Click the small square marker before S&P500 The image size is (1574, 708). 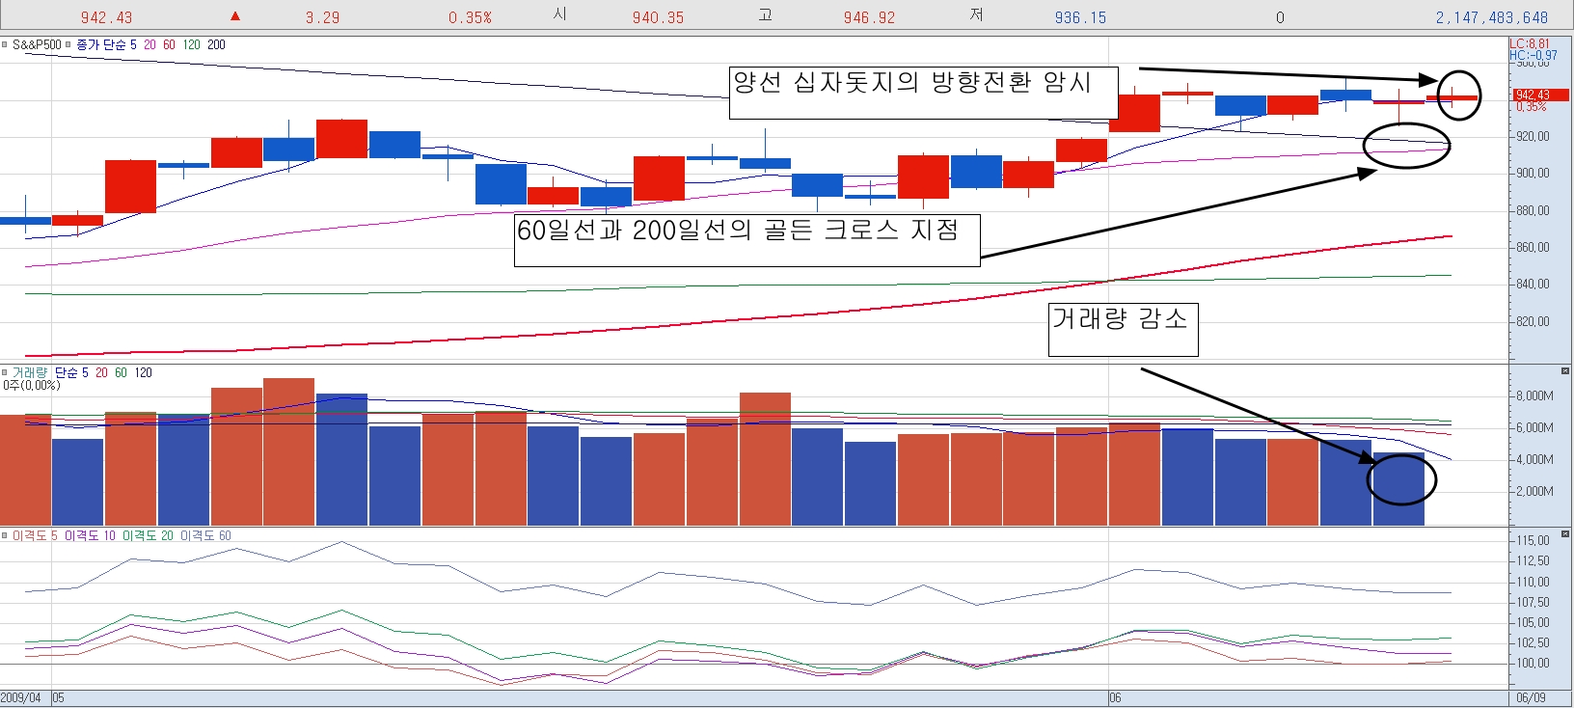pos(5,44)
